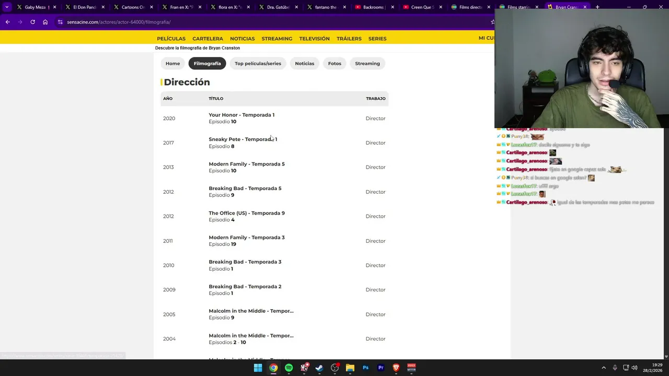This screenshot has height=376, width=669.
Task: Open Steam from the taskbar
Action: coord(319,368)
